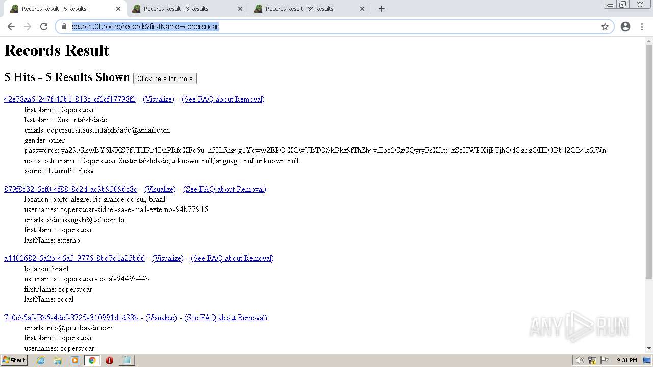Open record a4402682-5a2b-45a3-9776-8bd7d1a25b66
The width and height of the screenshot is (653, 367).
pyautogui.click(x=74, y=258)
